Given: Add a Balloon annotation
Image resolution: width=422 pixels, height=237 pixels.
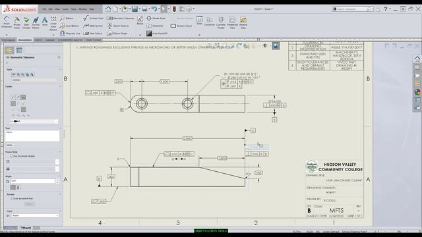Looking at the screenshot, I should (67, 18).
